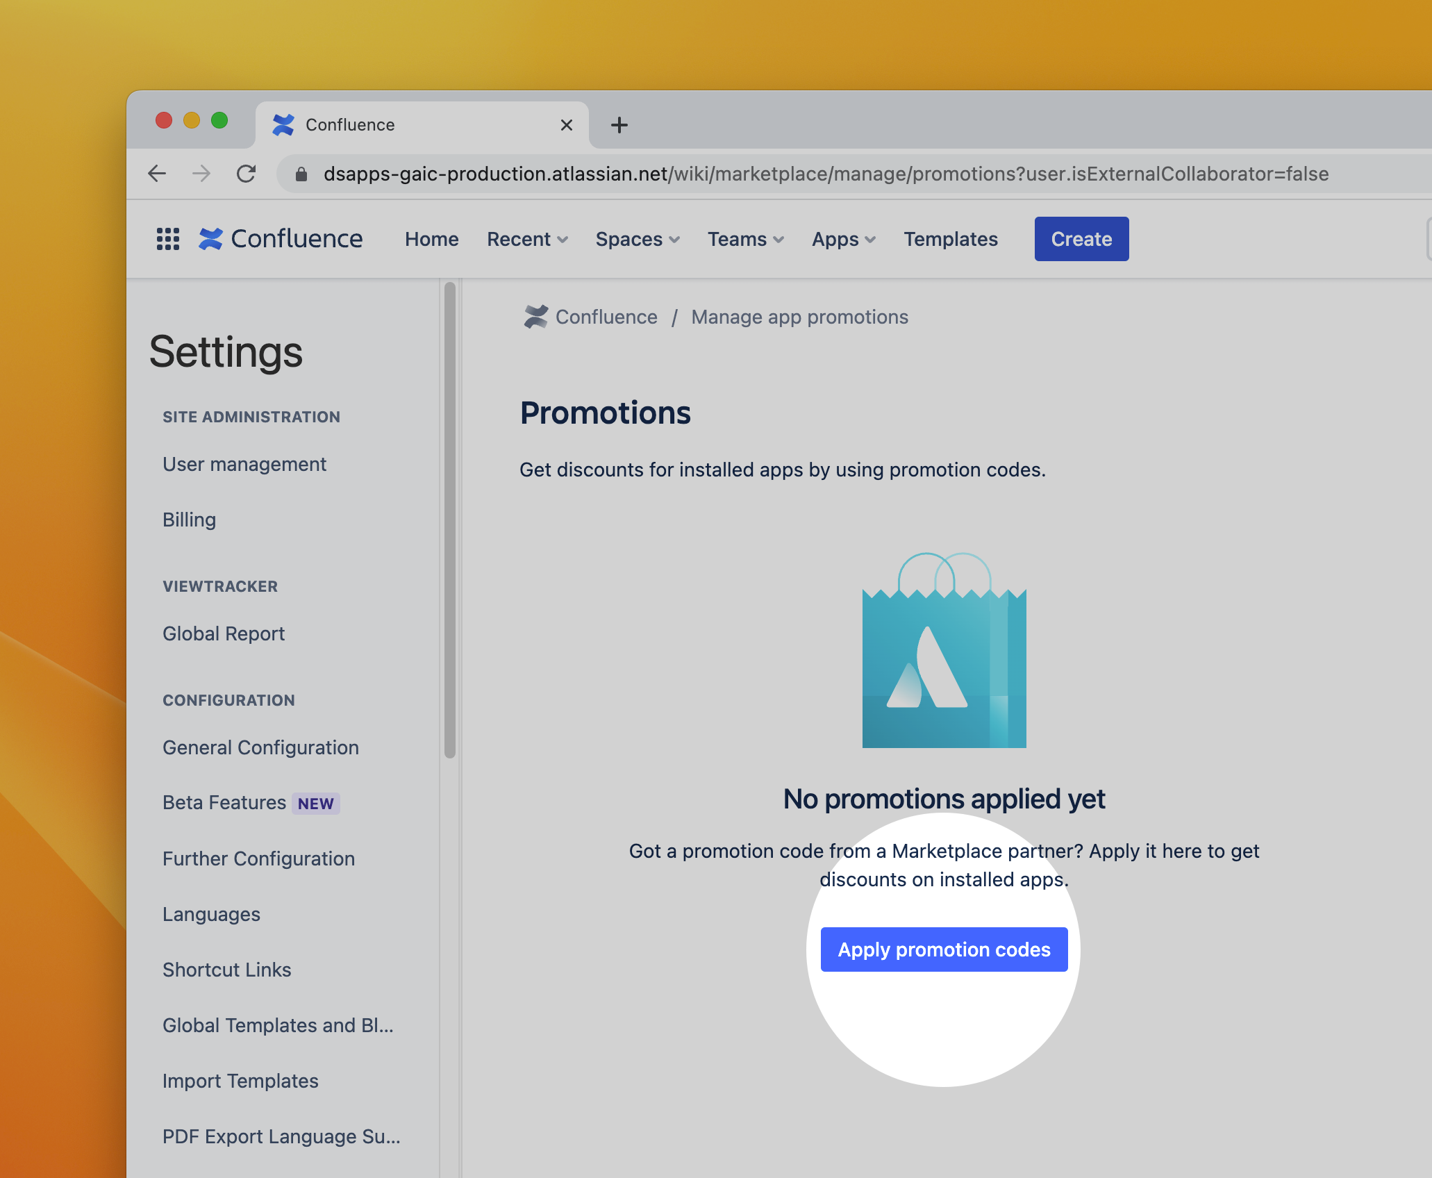The height and width of the screenshot is (1178, 1432).
Task: Expand the Recent dropdown
Action: (x=527, y=239)
